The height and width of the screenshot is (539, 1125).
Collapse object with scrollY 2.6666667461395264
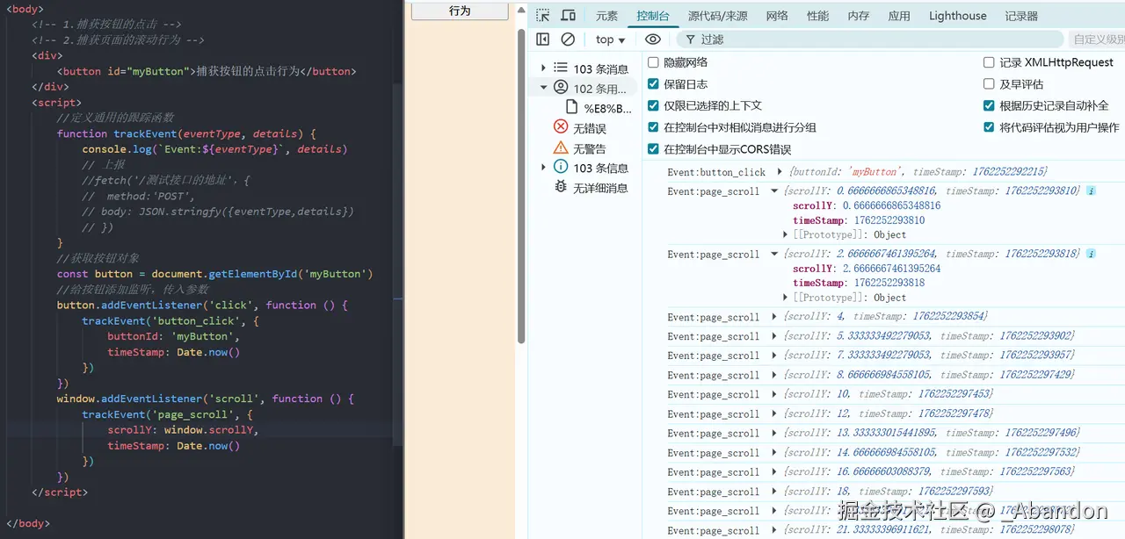[x=774, y=254]
